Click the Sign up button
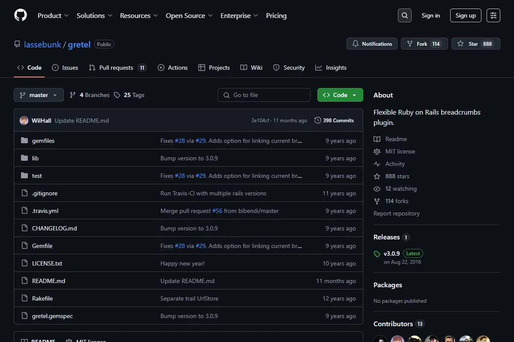Screen dimensions: 514x342 click(466, 15)
